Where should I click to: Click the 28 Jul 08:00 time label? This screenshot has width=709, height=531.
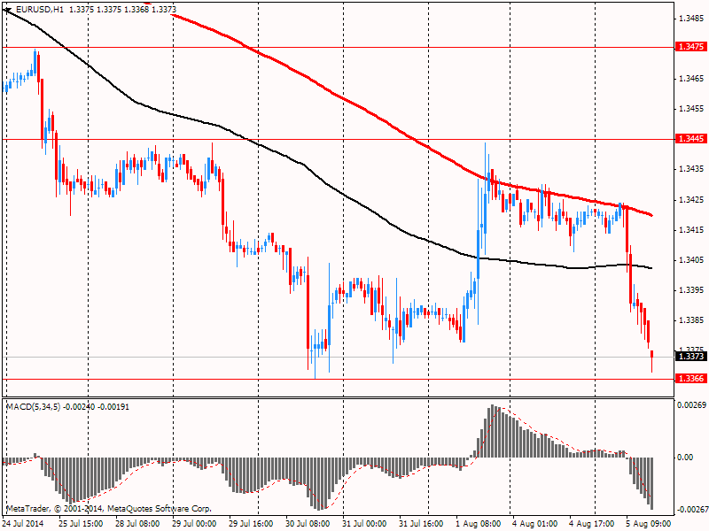(137, 523)
